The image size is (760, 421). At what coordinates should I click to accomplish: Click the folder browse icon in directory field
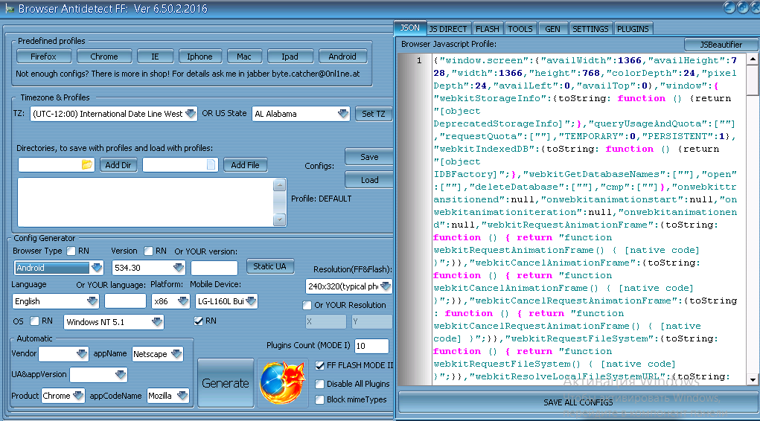86,164
